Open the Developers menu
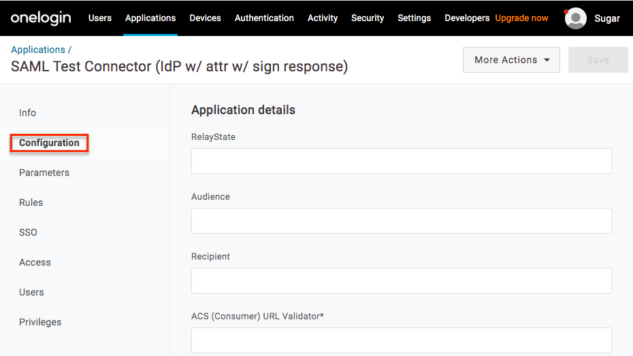This screenshot has width=633, height=356. [467, 18]
